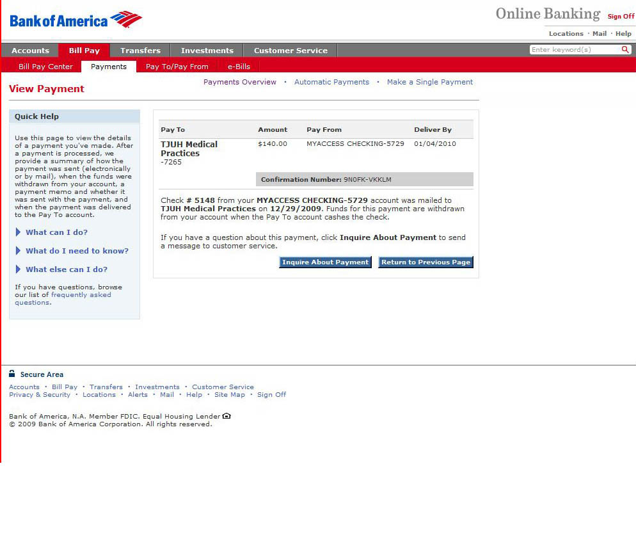This screenshot has width=636, height=553.
Task: Go to Bill Pay Center subtab
Action: point(45,67)
